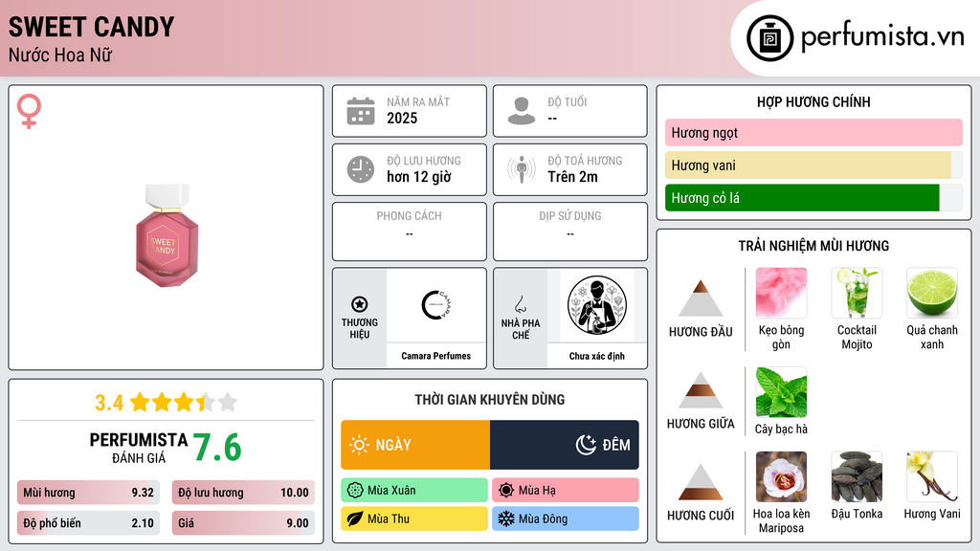Click the Giá 9.00 score bar
The width and height of the screenshot is (980, 551).
243,523
